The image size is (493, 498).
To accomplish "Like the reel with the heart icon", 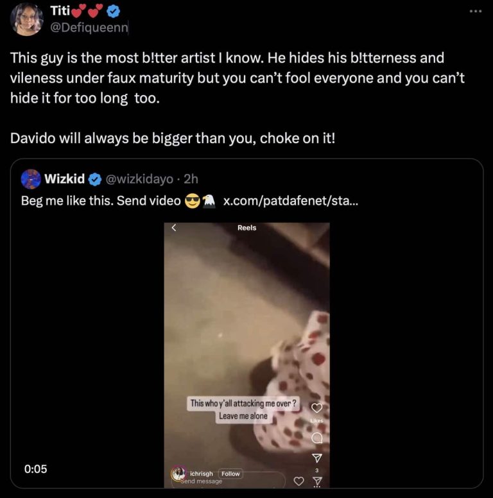I will click(316, 408).
